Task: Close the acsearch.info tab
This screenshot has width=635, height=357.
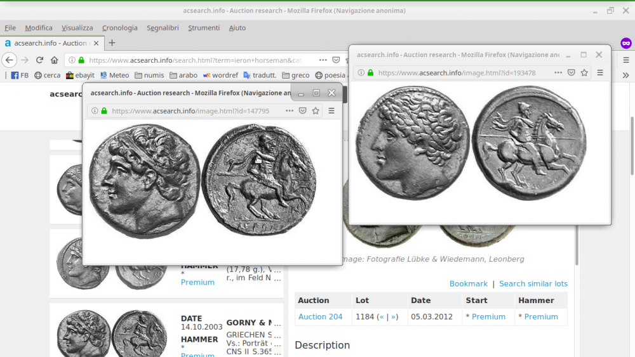Action: [x=96, y=43]
